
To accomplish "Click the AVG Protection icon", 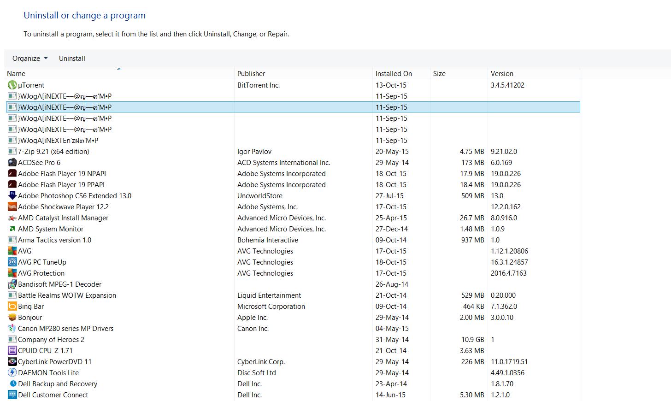I will click(x=12, y=273).
